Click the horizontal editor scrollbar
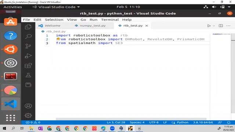This screenshot has width=235, height=132. pyautogui.click(x=131, y=119)
